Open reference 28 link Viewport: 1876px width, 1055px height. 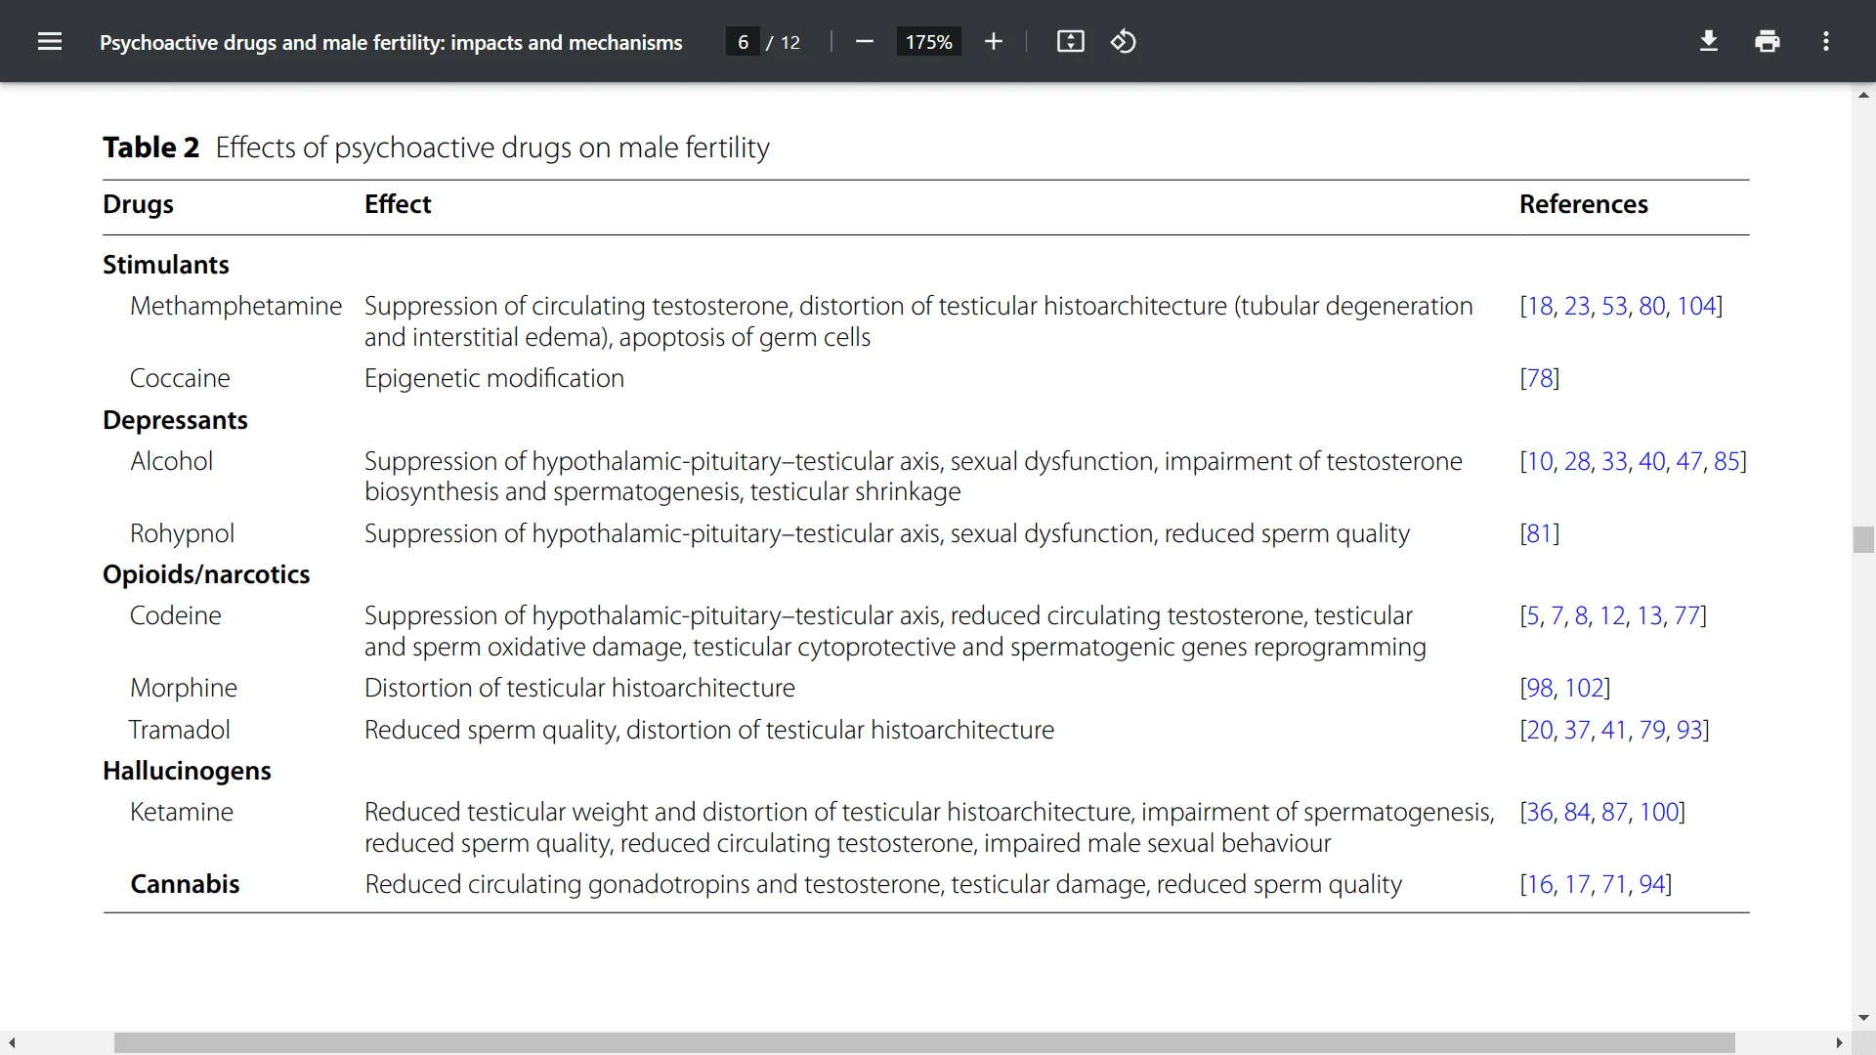[x=1577, y=461]
